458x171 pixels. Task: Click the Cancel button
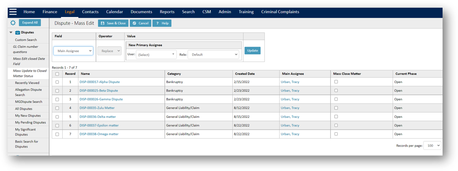[141, 24]
